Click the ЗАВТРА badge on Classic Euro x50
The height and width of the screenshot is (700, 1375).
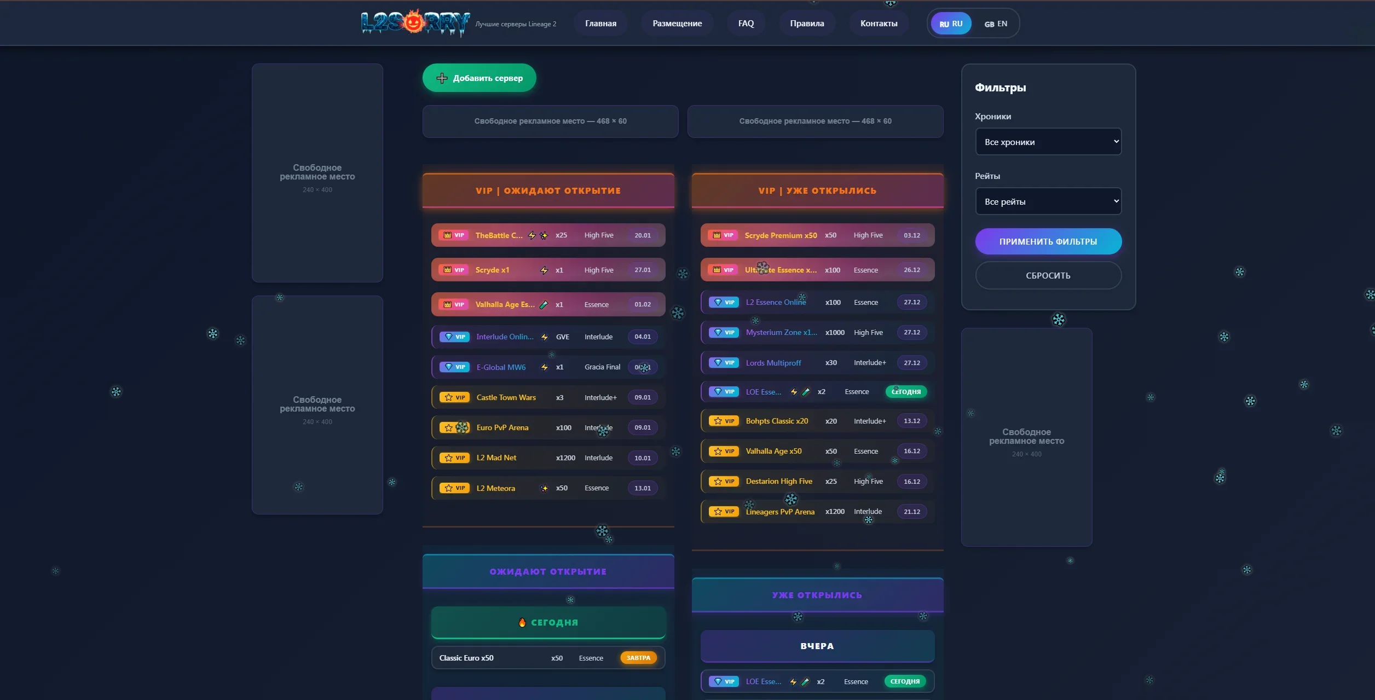tap(638, 658)
